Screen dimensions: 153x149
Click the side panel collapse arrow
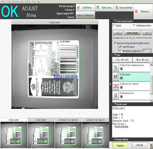110,84
